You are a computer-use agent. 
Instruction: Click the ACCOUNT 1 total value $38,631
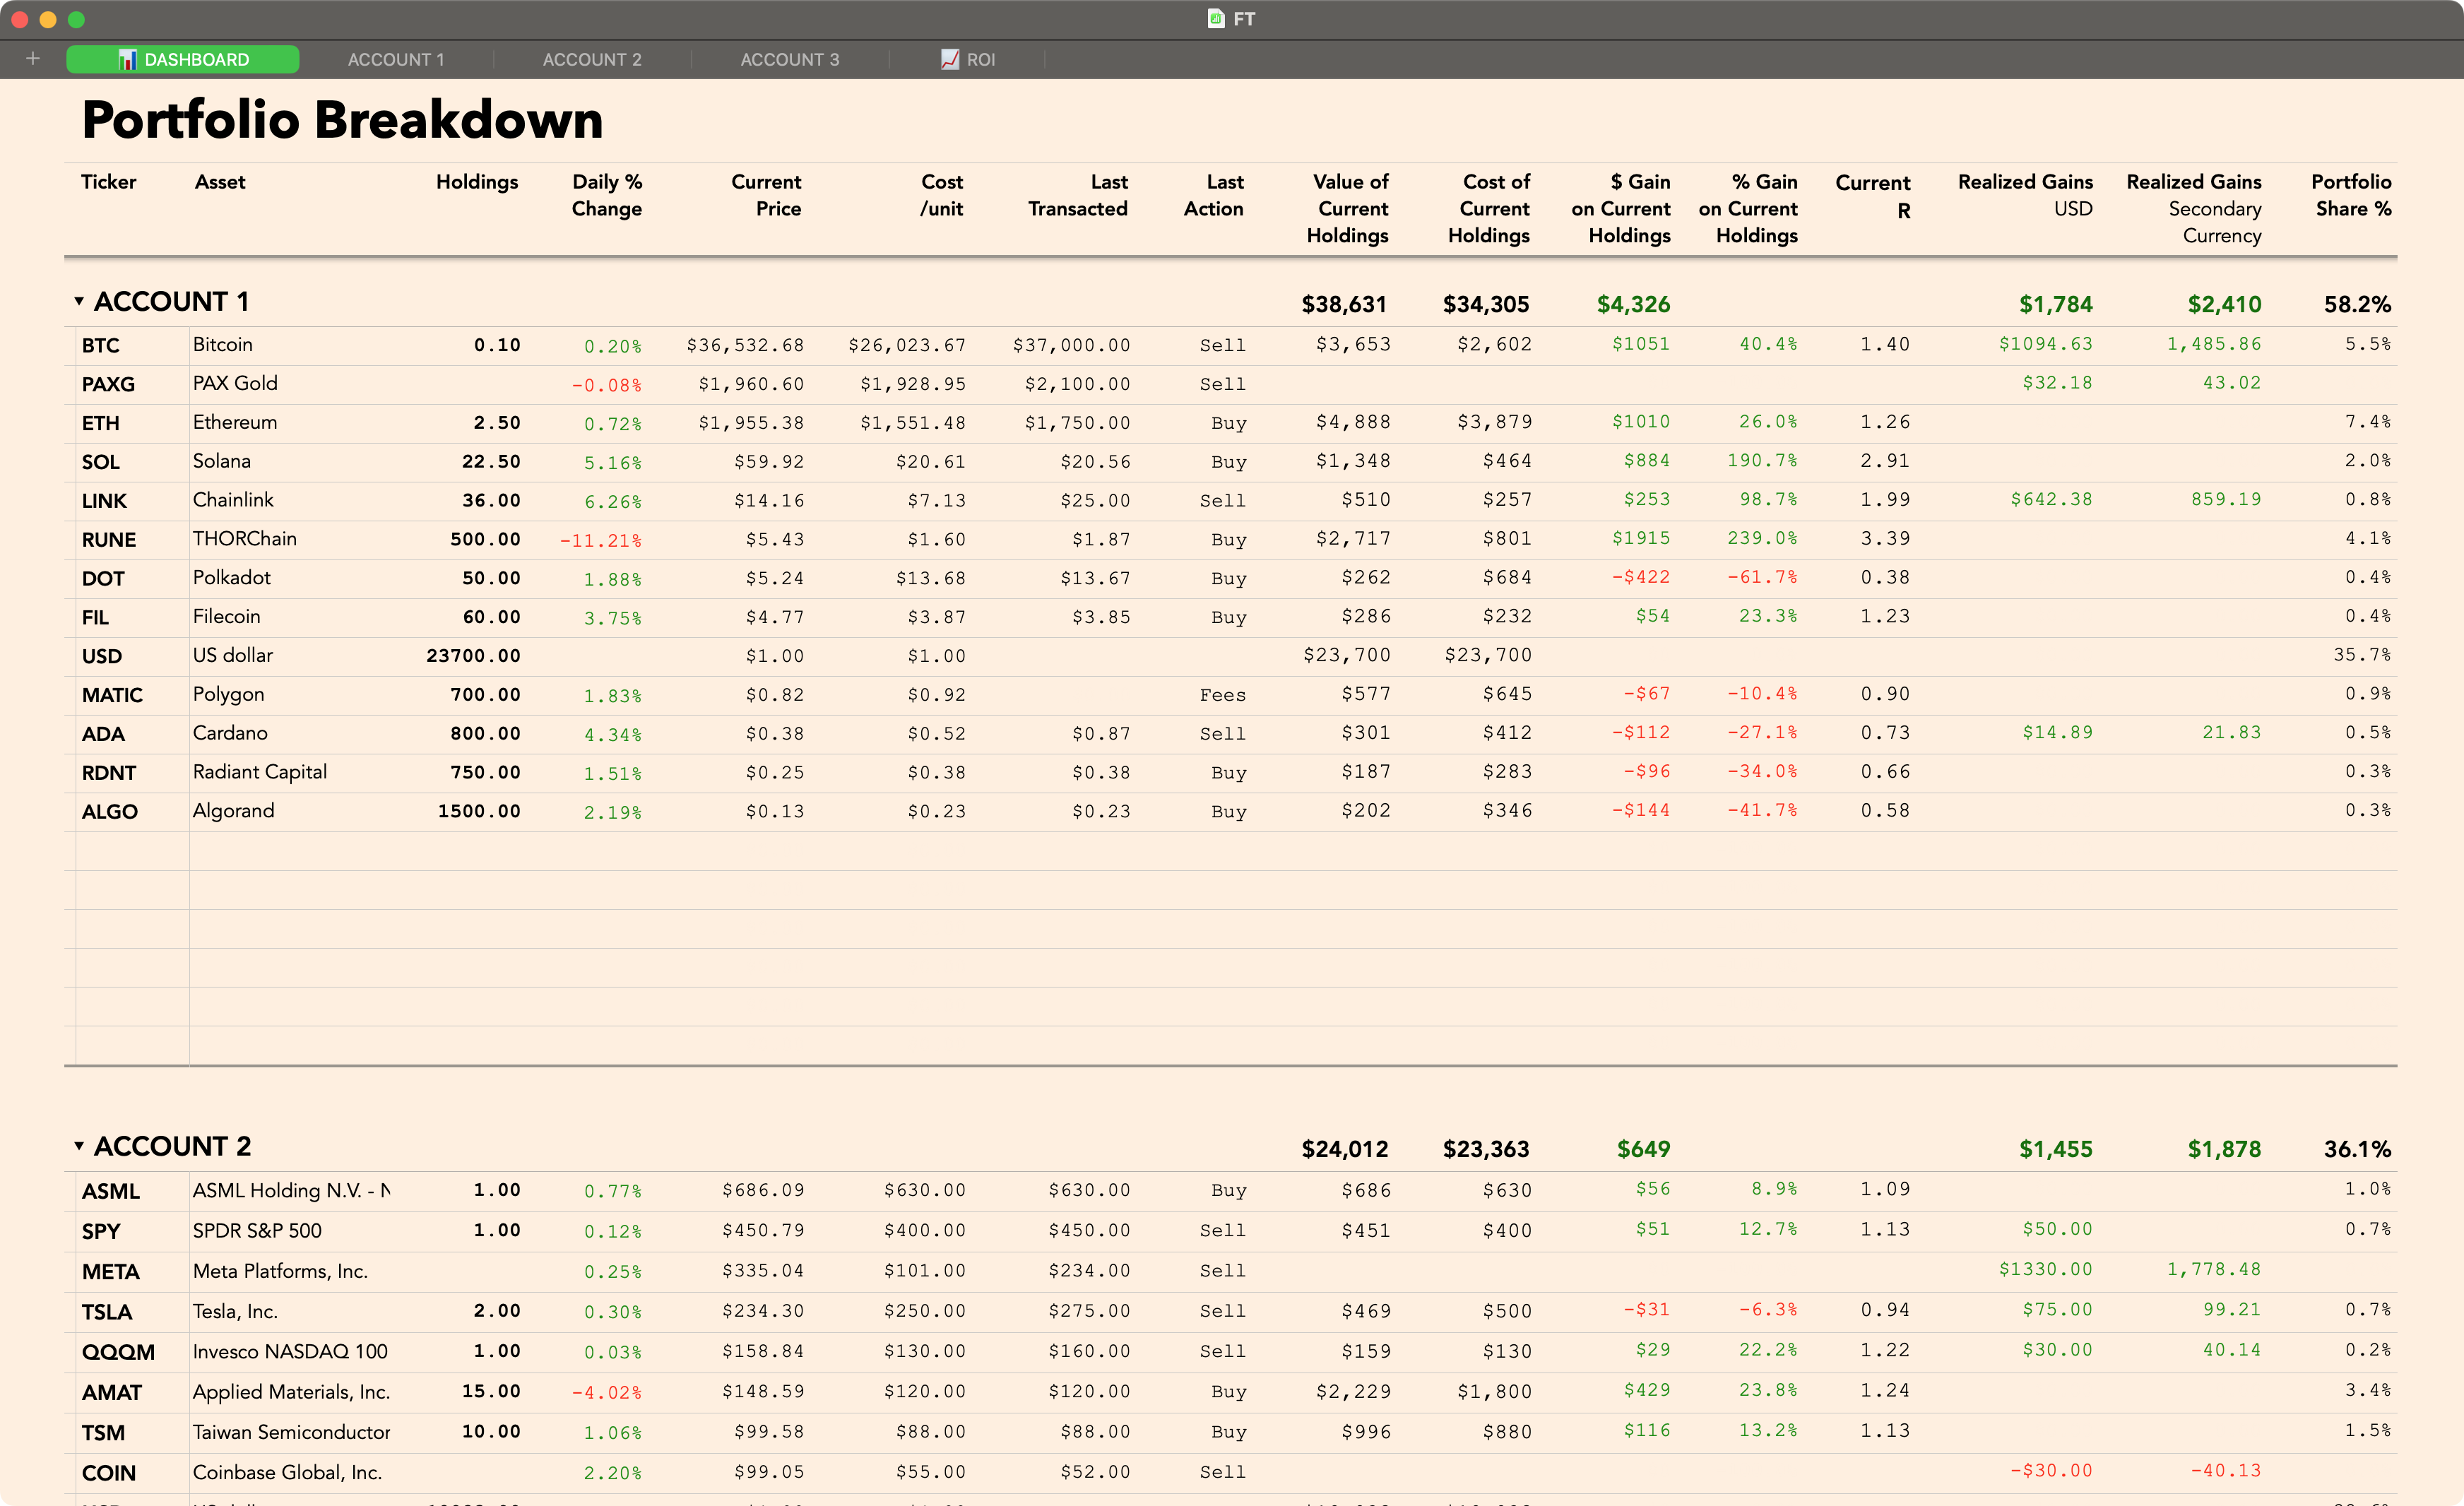click(x=1343, y=304)
